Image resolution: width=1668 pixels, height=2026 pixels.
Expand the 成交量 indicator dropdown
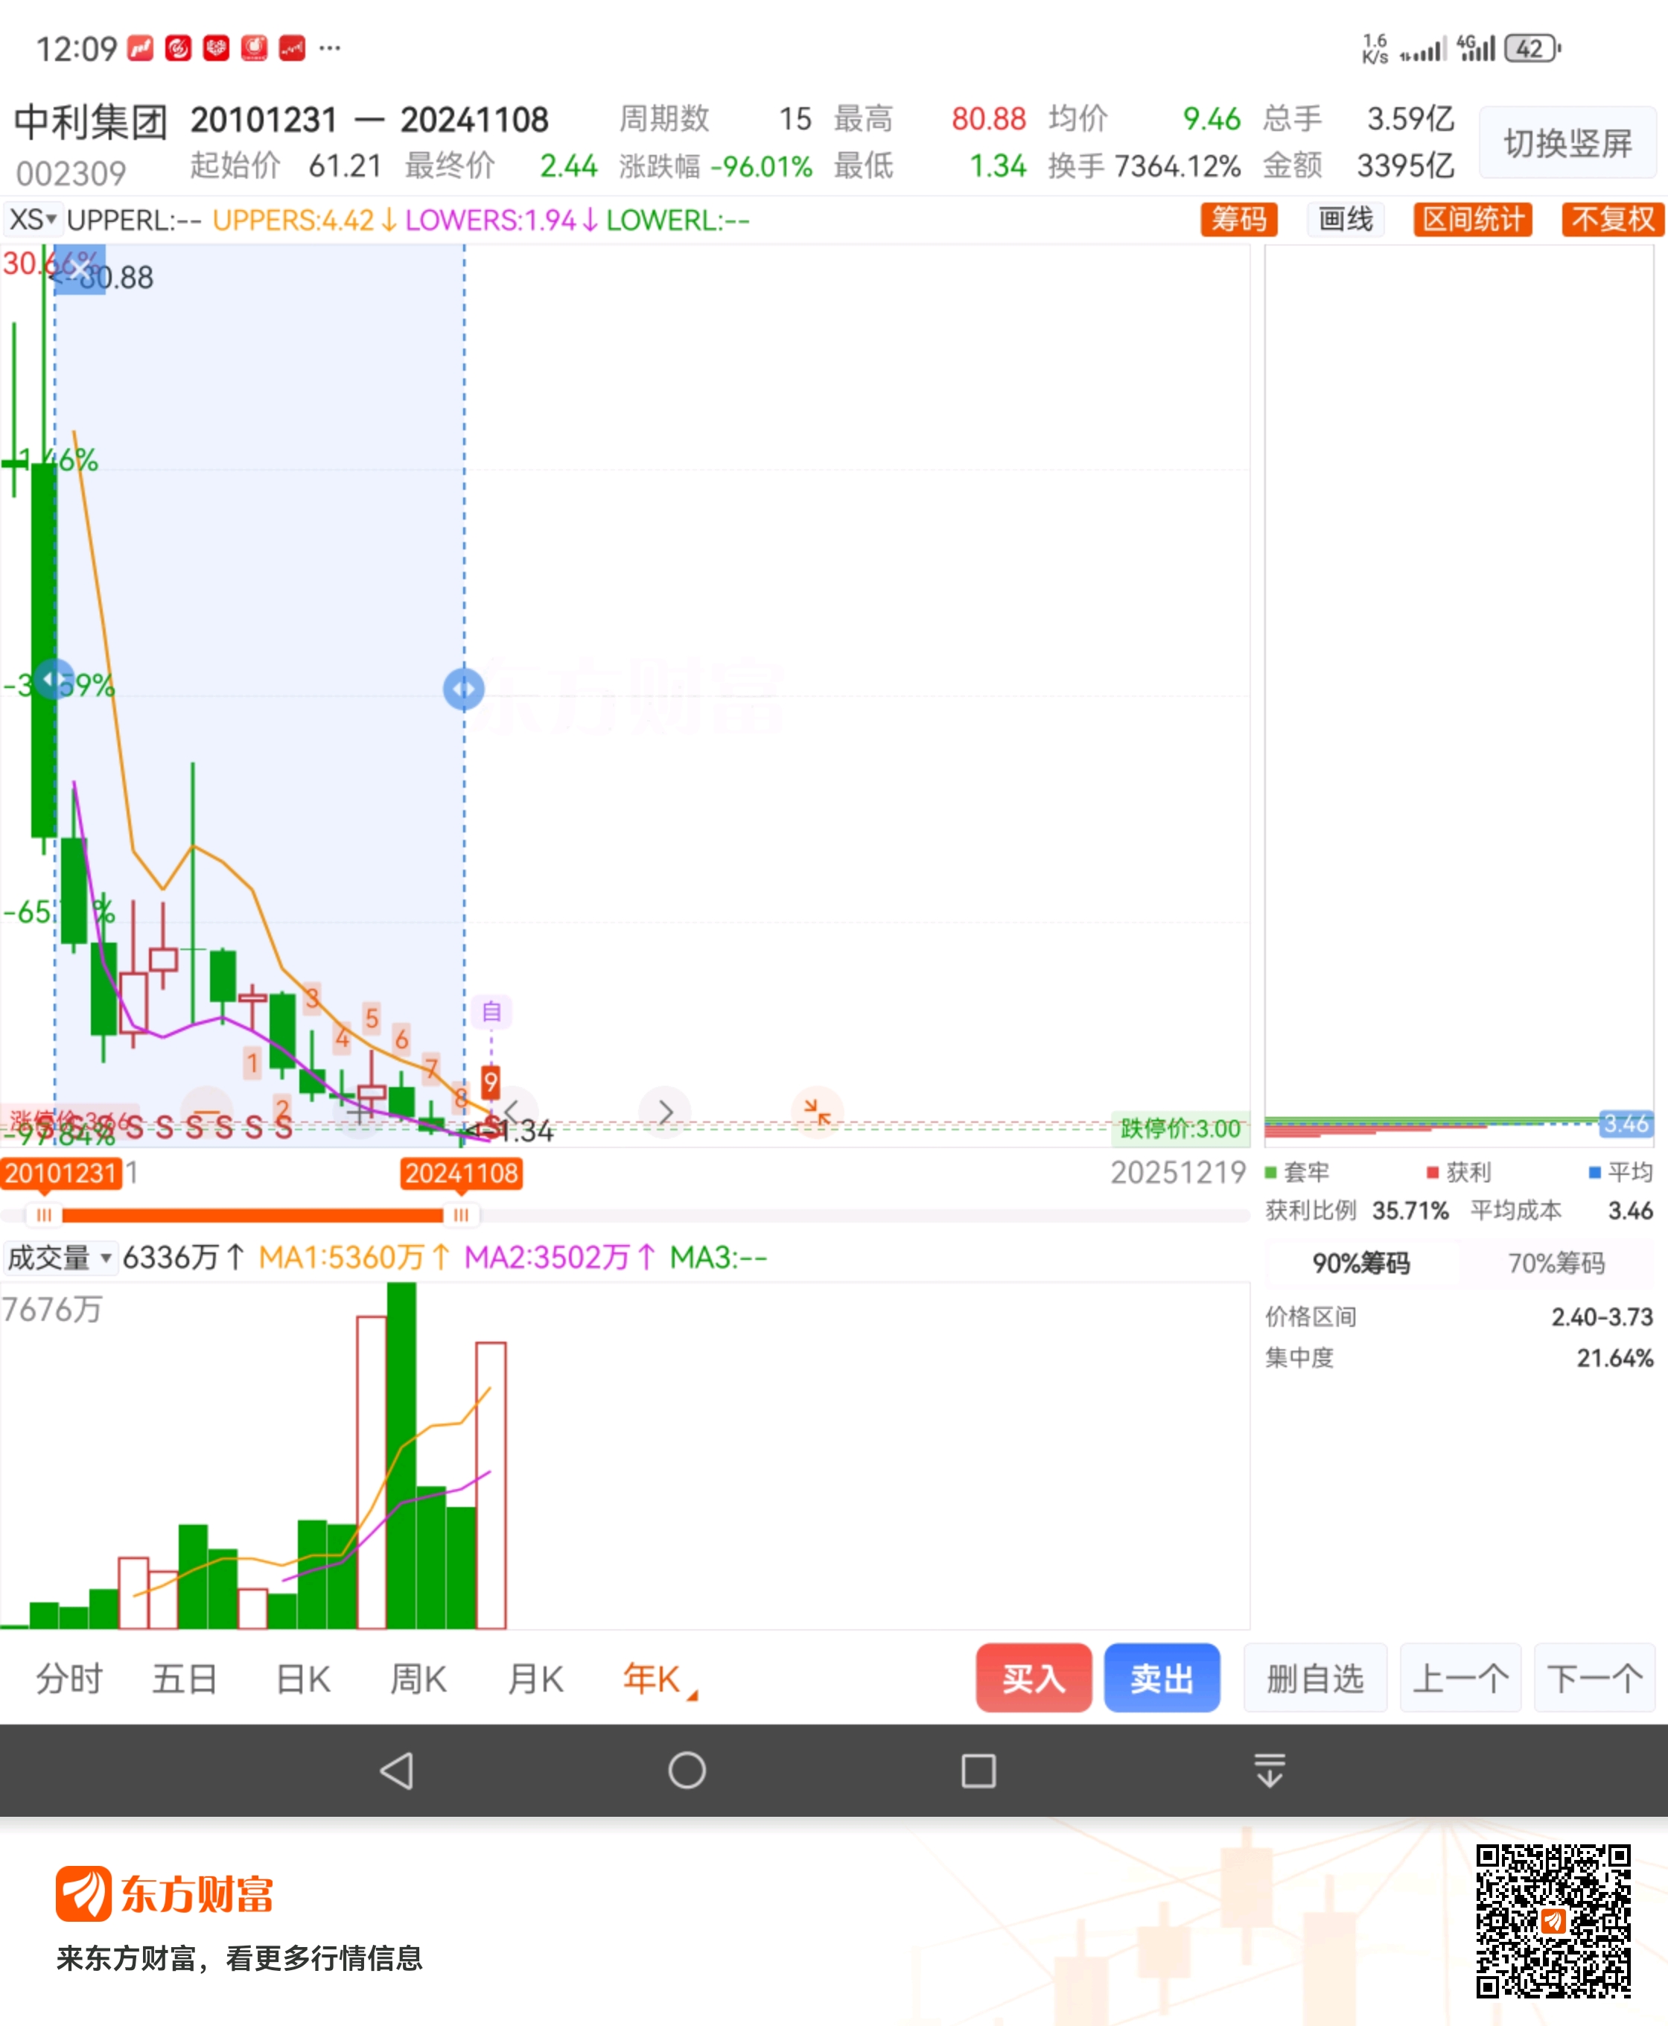(x=60, y=1258)
